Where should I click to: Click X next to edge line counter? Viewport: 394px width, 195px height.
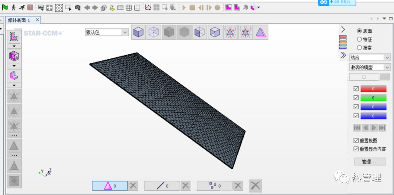[186, 186]
